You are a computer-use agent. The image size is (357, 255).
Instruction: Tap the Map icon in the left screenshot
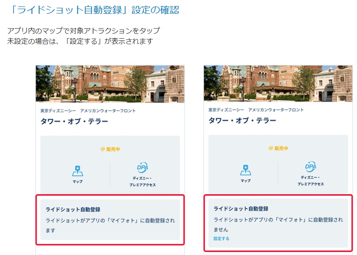77,171
